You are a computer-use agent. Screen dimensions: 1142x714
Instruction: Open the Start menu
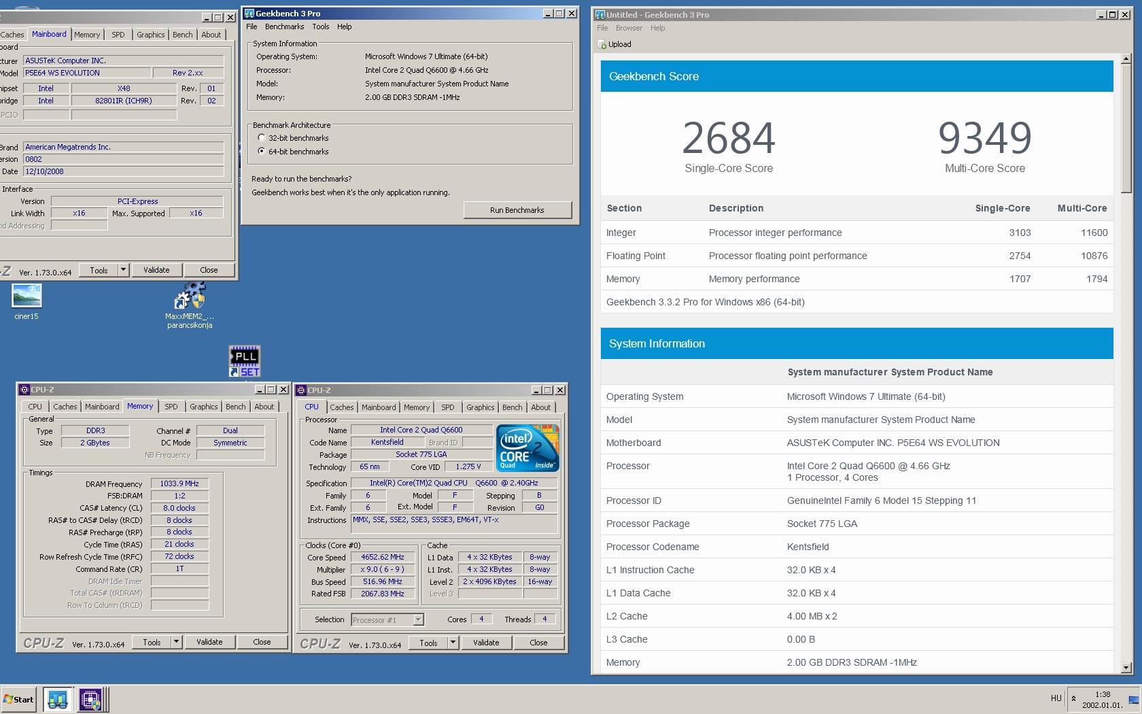[x=18, y=699]
